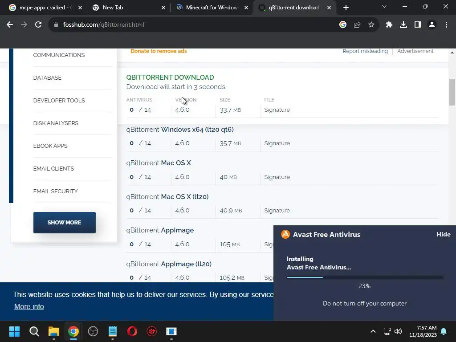Download qBittorrent Windows x64 (lt20 qt6)

tap(180, 130)
